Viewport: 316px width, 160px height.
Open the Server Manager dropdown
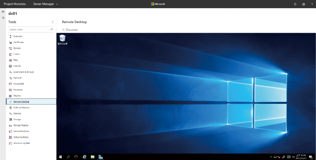[46, 4]
